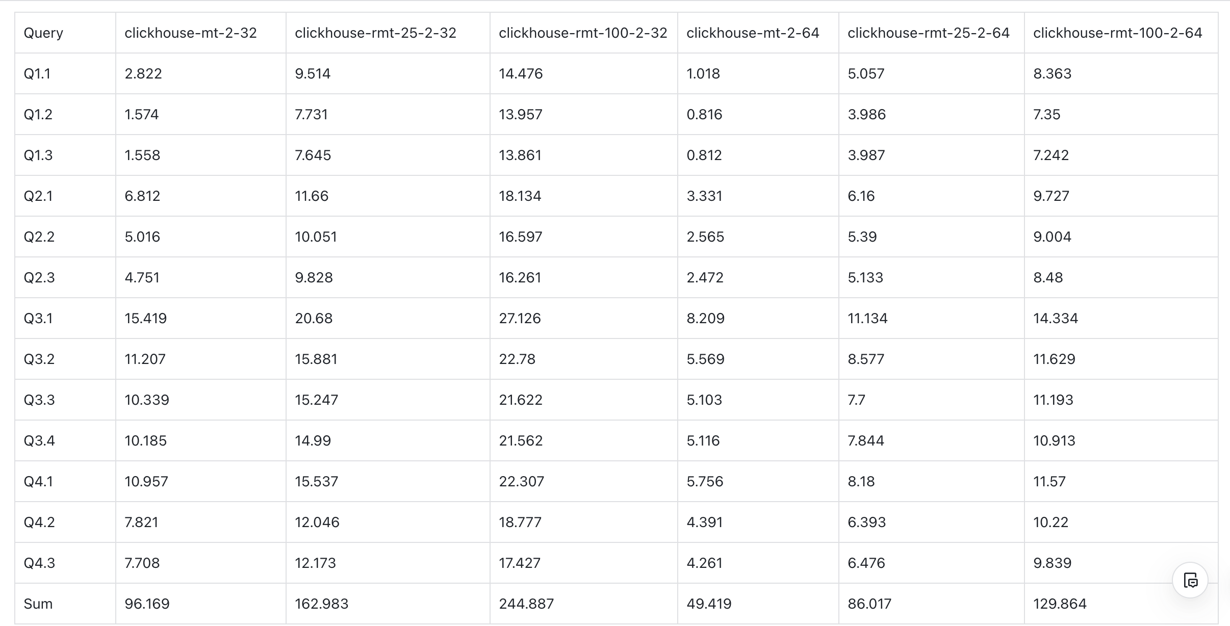Screen dimensions: 1230x626
Task: Select the Q2.1 row label
Action: click(38, 196)
